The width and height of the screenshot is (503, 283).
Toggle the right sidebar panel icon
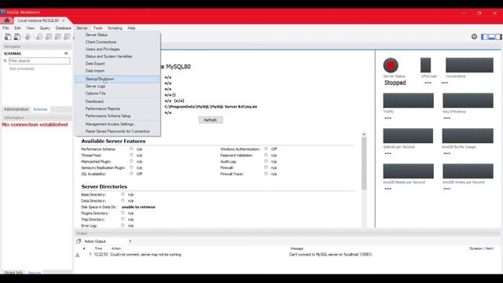(x=498, y=37)
